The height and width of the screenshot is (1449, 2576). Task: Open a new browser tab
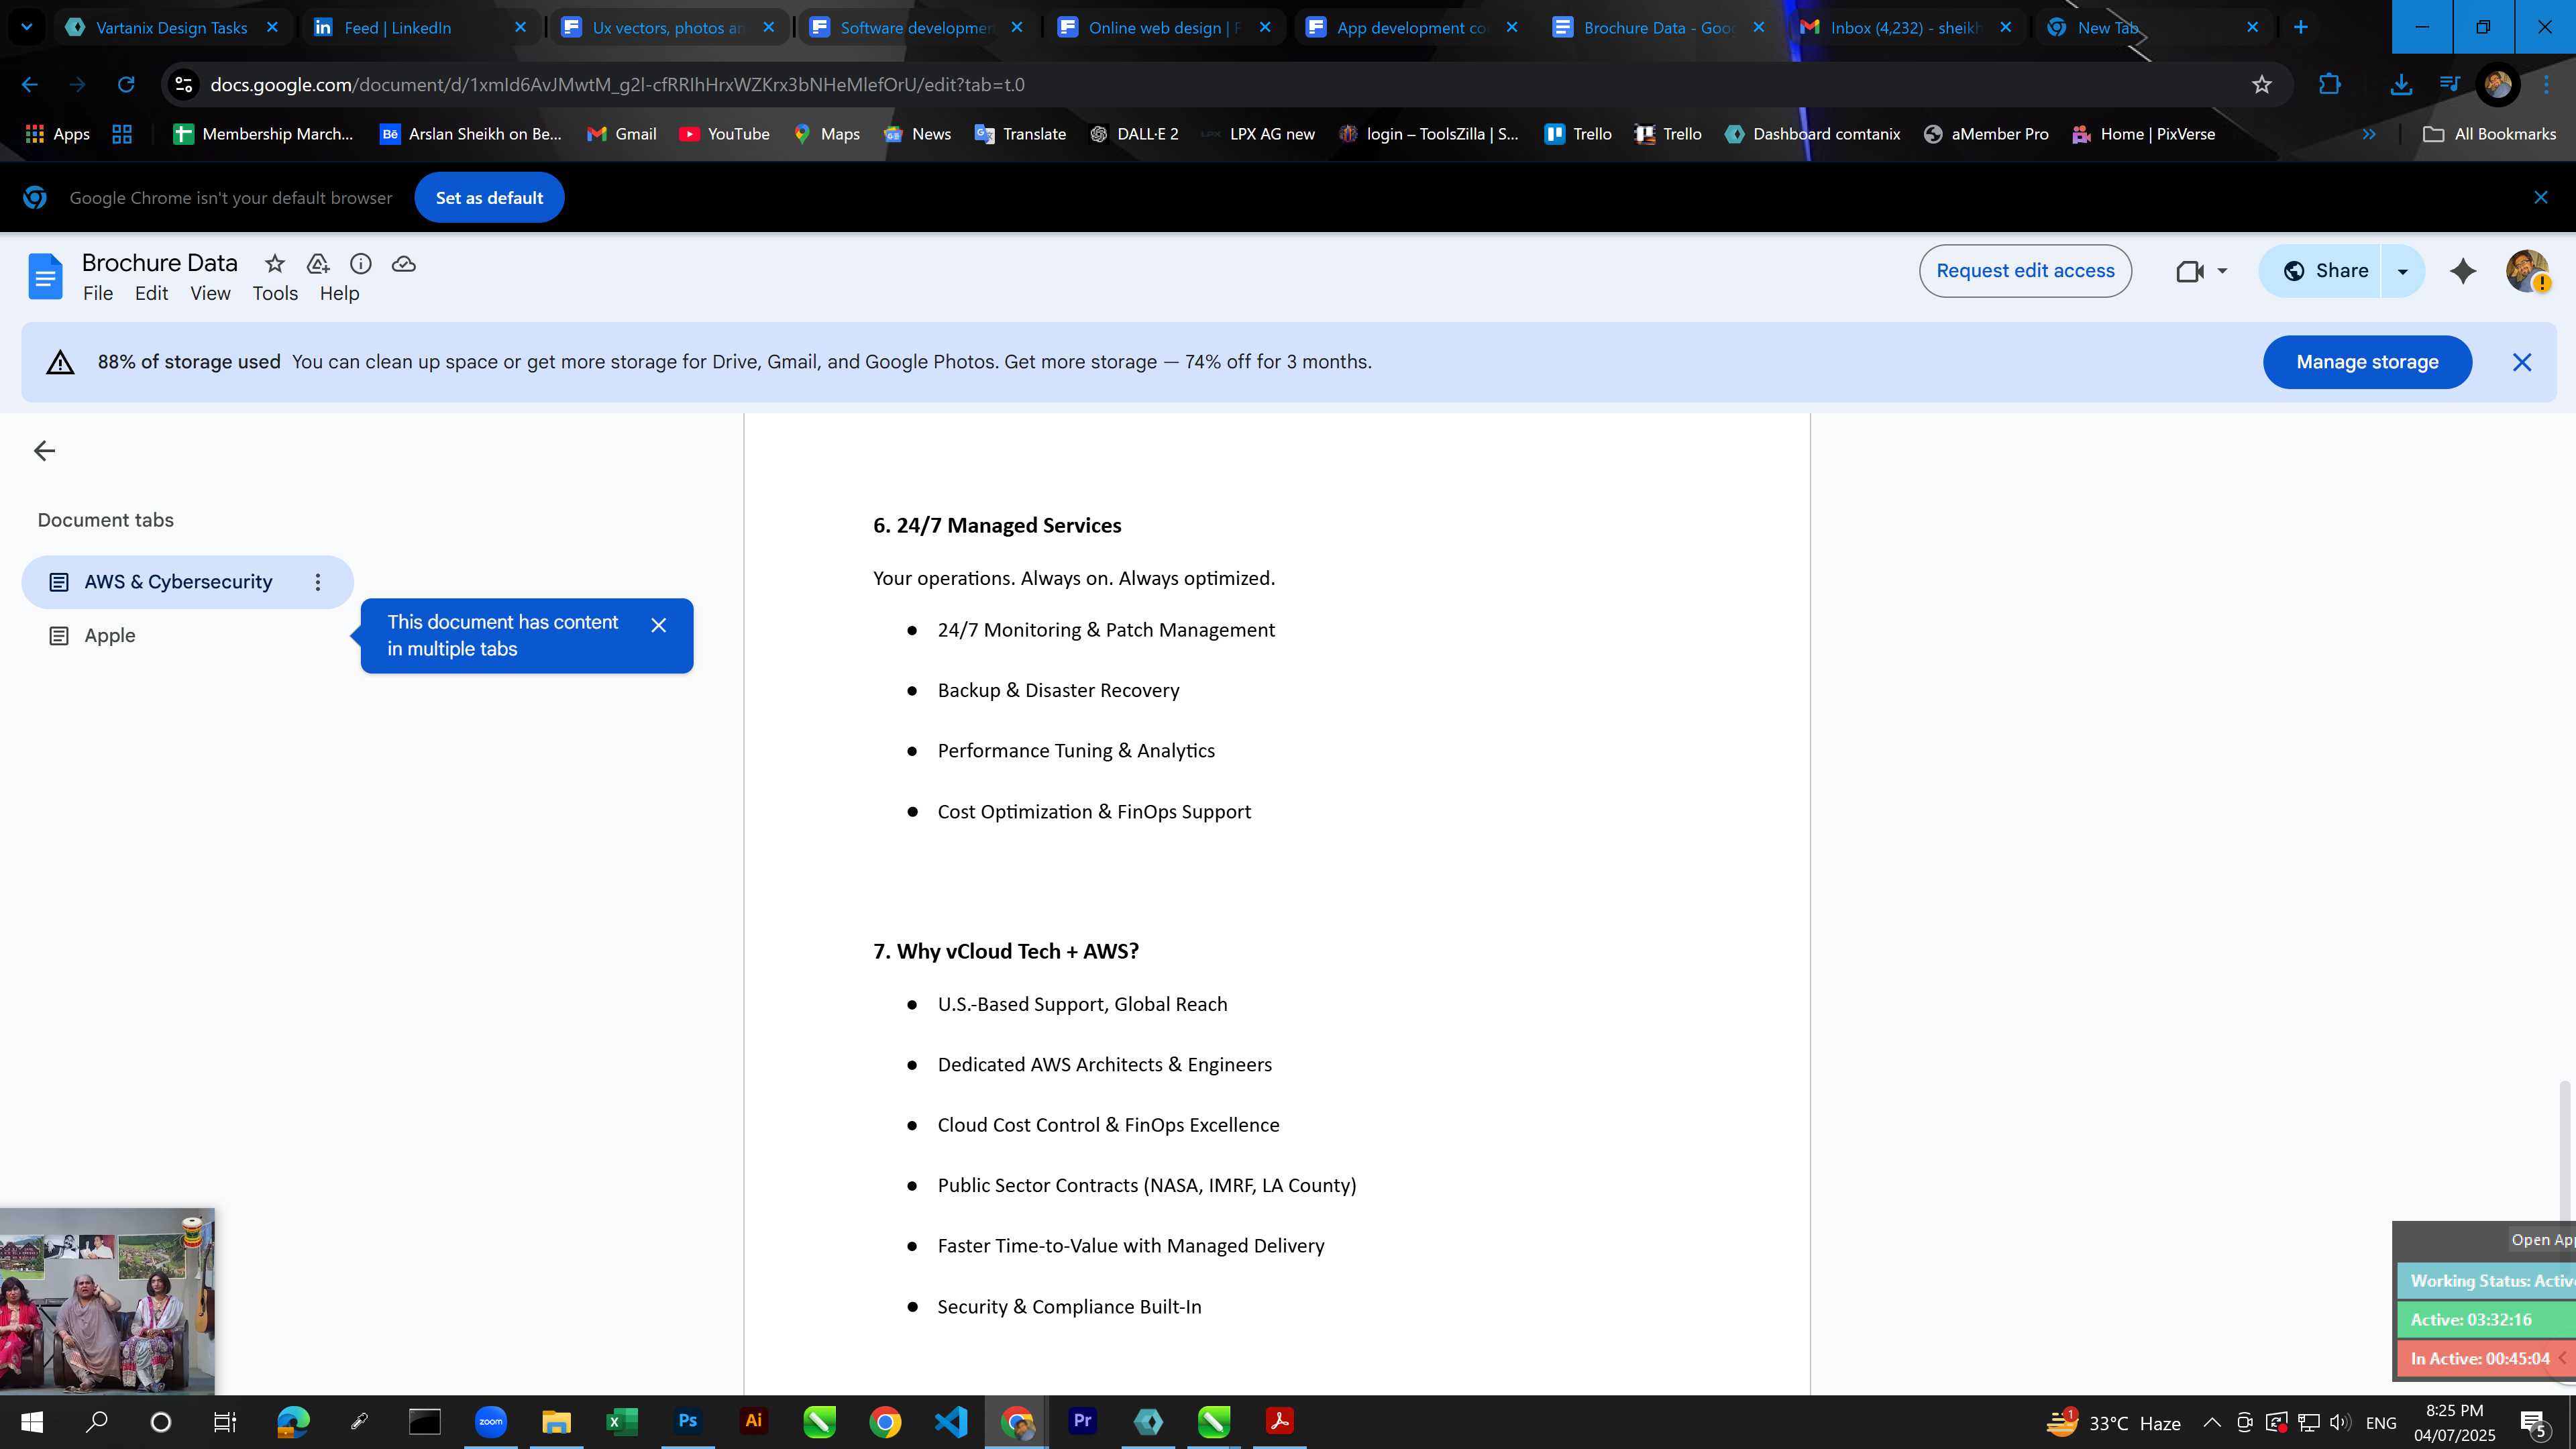2300,27
